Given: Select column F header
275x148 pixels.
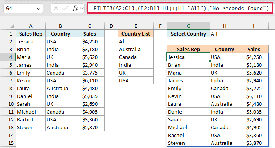Looking at the screenshot, I should tap(160, 26).
